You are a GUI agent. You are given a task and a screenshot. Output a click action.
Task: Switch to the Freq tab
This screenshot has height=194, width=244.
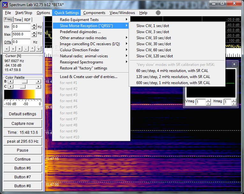tap(8, 19)
